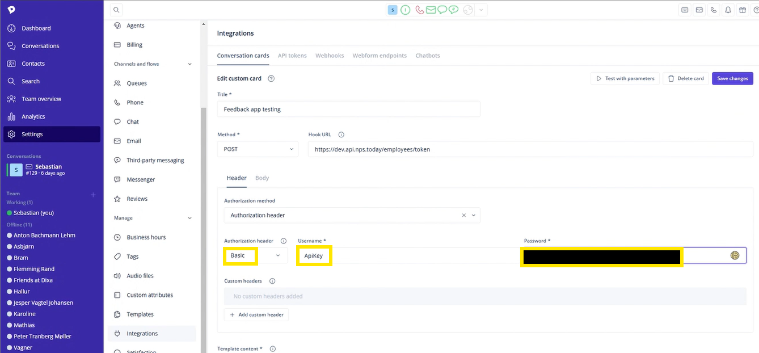759x353 pixels.
Task: Click the info icon beside Hook URL
Action: (x=341, y=135)
